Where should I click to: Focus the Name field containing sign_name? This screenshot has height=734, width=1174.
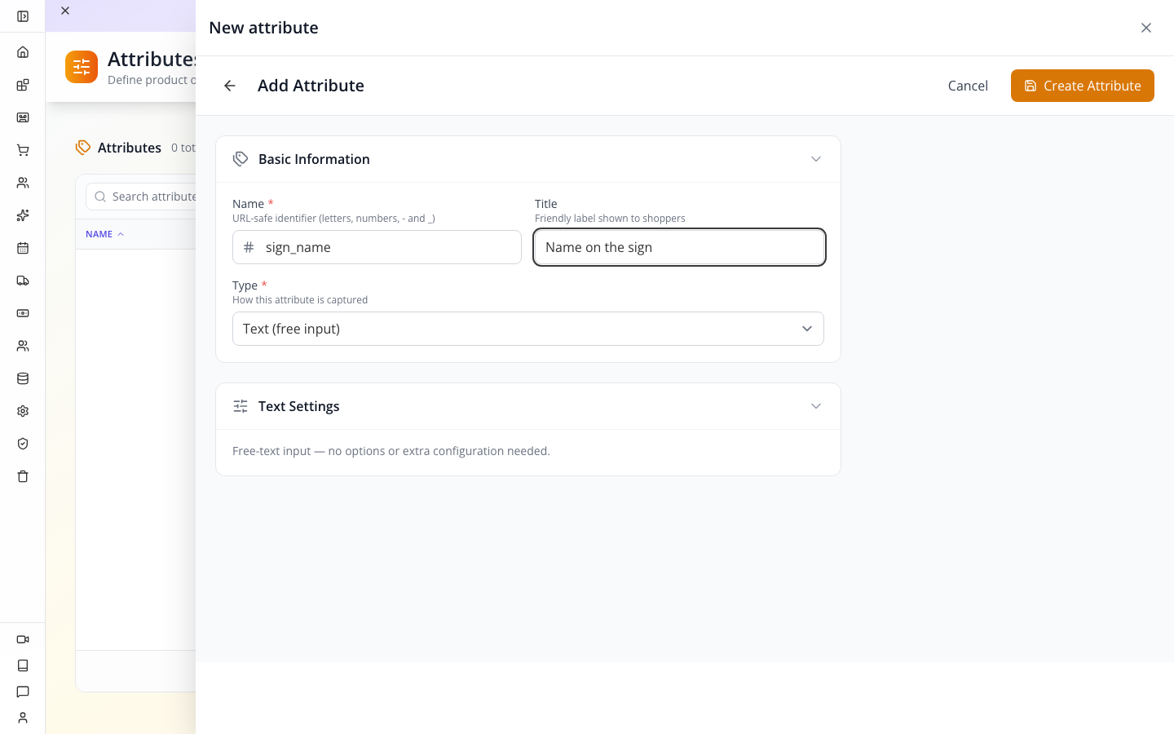tap(377, 247)
